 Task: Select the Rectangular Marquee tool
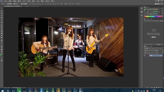[x=2, y=11]
